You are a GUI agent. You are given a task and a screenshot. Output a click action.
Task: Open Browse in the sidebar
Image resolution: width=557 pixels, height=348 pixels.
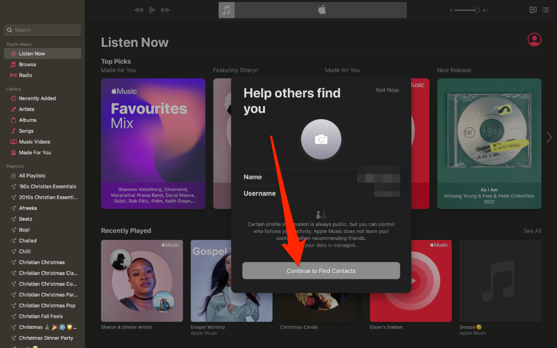click(42, 64)
